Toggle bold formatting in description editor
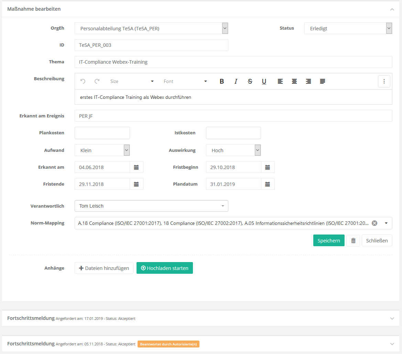 [222, 81]
